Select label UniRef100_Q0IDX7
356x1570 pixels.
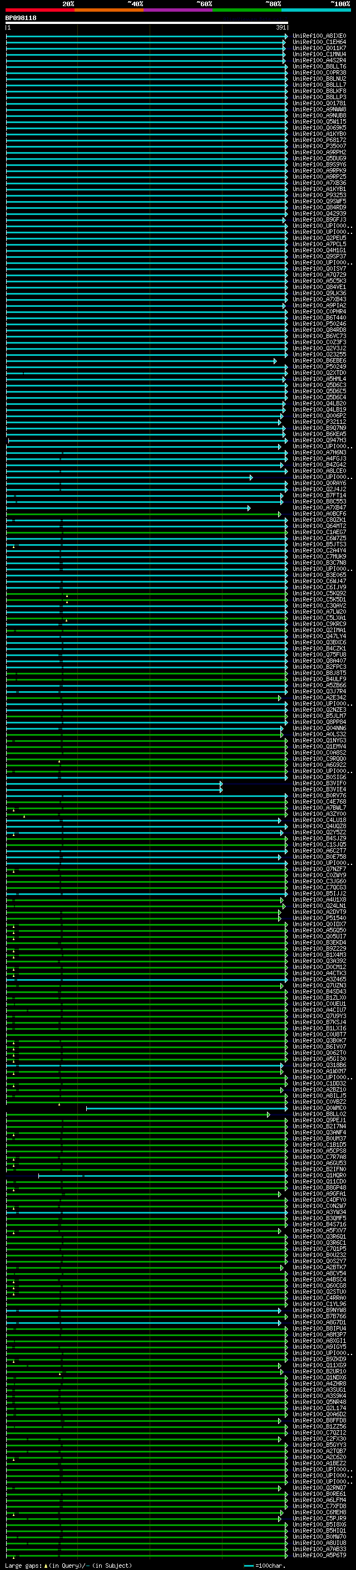point(319,925)
